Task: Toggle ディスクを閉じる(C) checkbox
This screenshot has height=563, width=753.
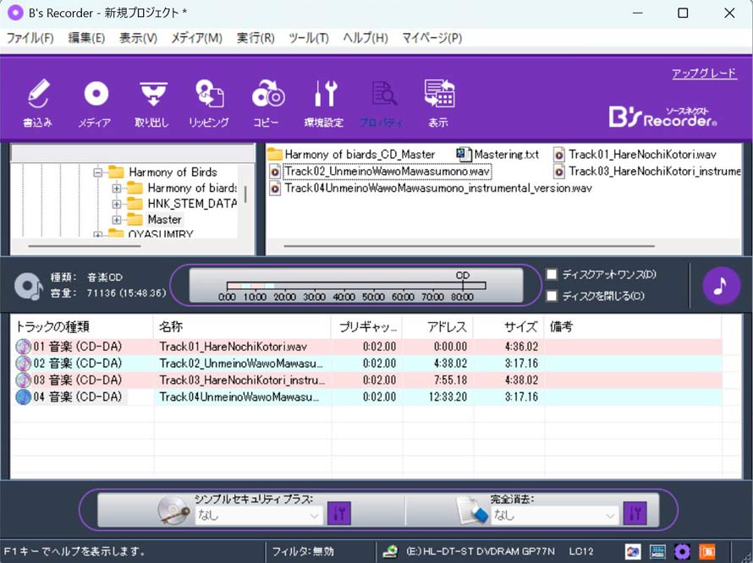Action: tap(552, 296)
